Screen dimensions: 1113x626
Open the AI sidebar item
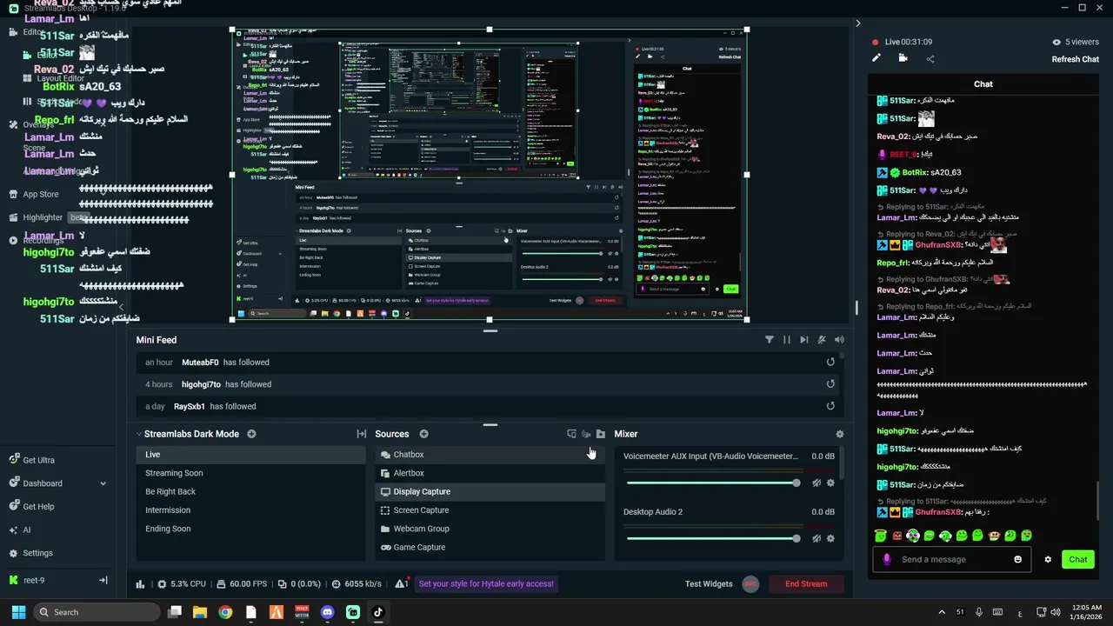[19, 529]
